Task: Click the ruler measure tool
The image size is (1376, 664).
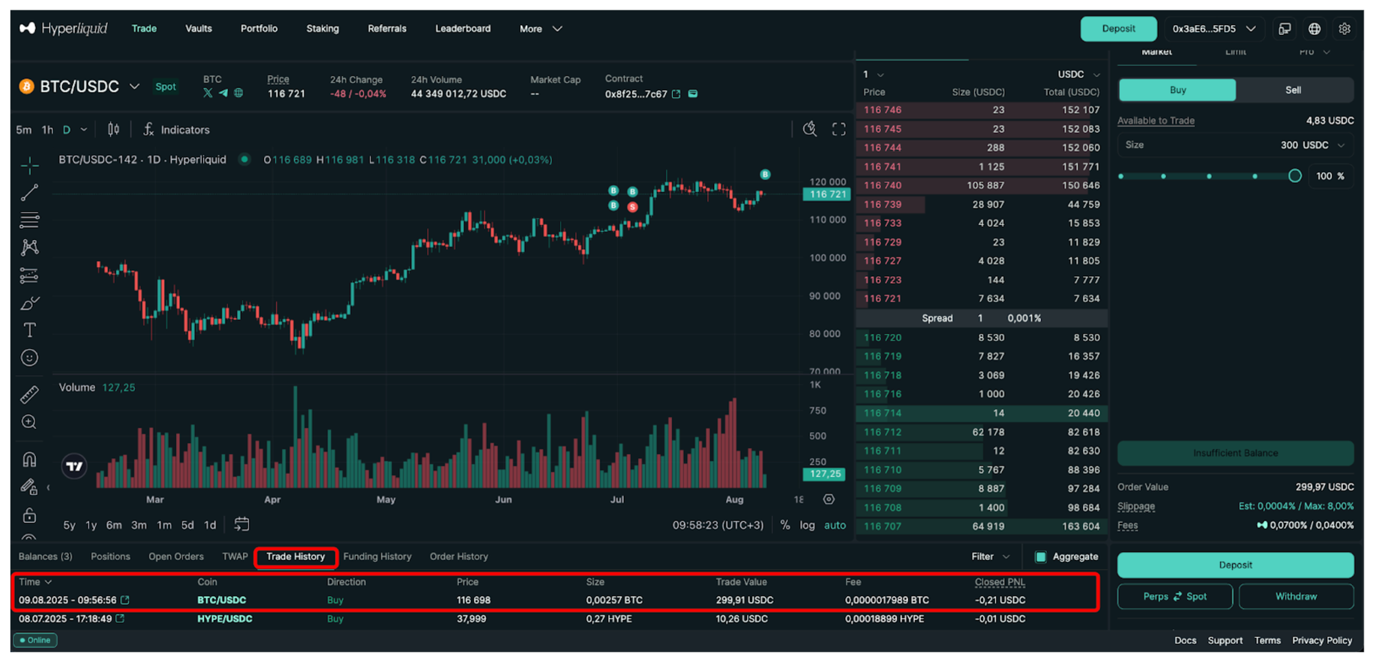Action: pyautogui.click(x=29, y=394)
